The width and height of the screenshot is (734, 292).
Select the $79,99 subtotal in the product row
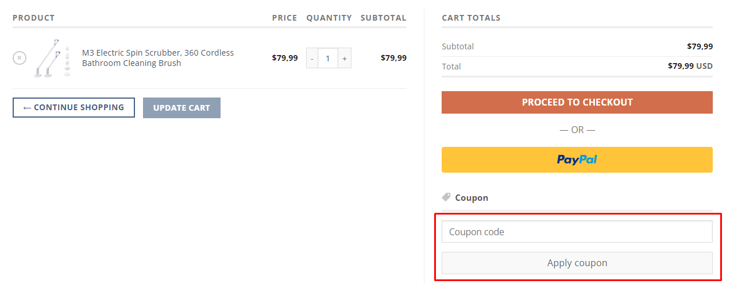tap(393, 58)
